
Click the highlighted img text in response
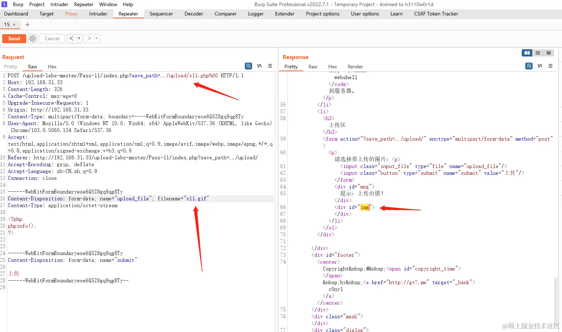[365, 207]
